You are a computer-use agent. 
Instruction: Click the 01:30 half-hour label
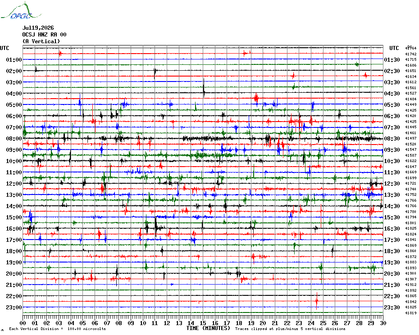click(x=392, y=59)
